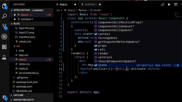
Task: Open the Explorer view in activity bar
Action: tap(5, 6)
